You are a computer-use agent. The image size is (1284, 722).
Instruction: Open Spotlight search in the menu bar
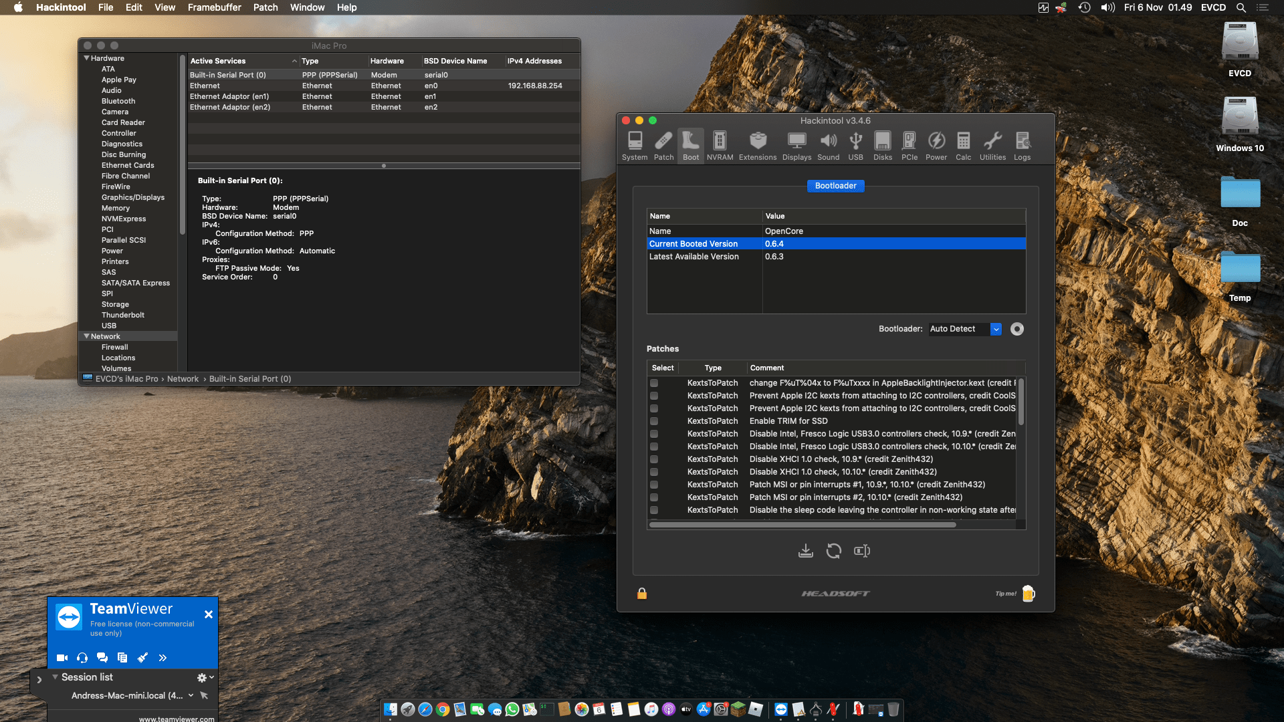click(x=1241, y=7)
